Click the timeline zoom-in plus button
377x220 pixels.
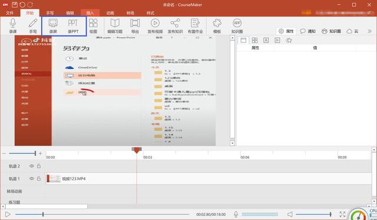coord(41,153)
